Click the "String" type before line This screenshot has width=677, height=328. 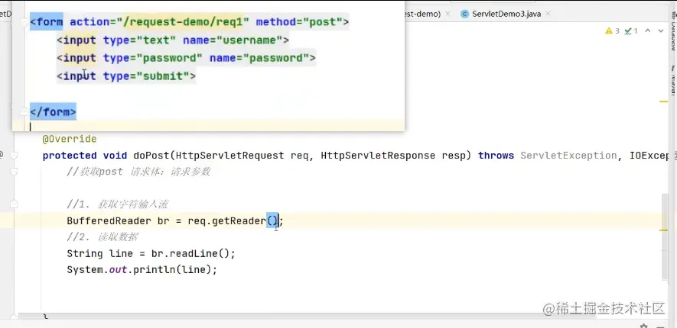pos(85,253)
